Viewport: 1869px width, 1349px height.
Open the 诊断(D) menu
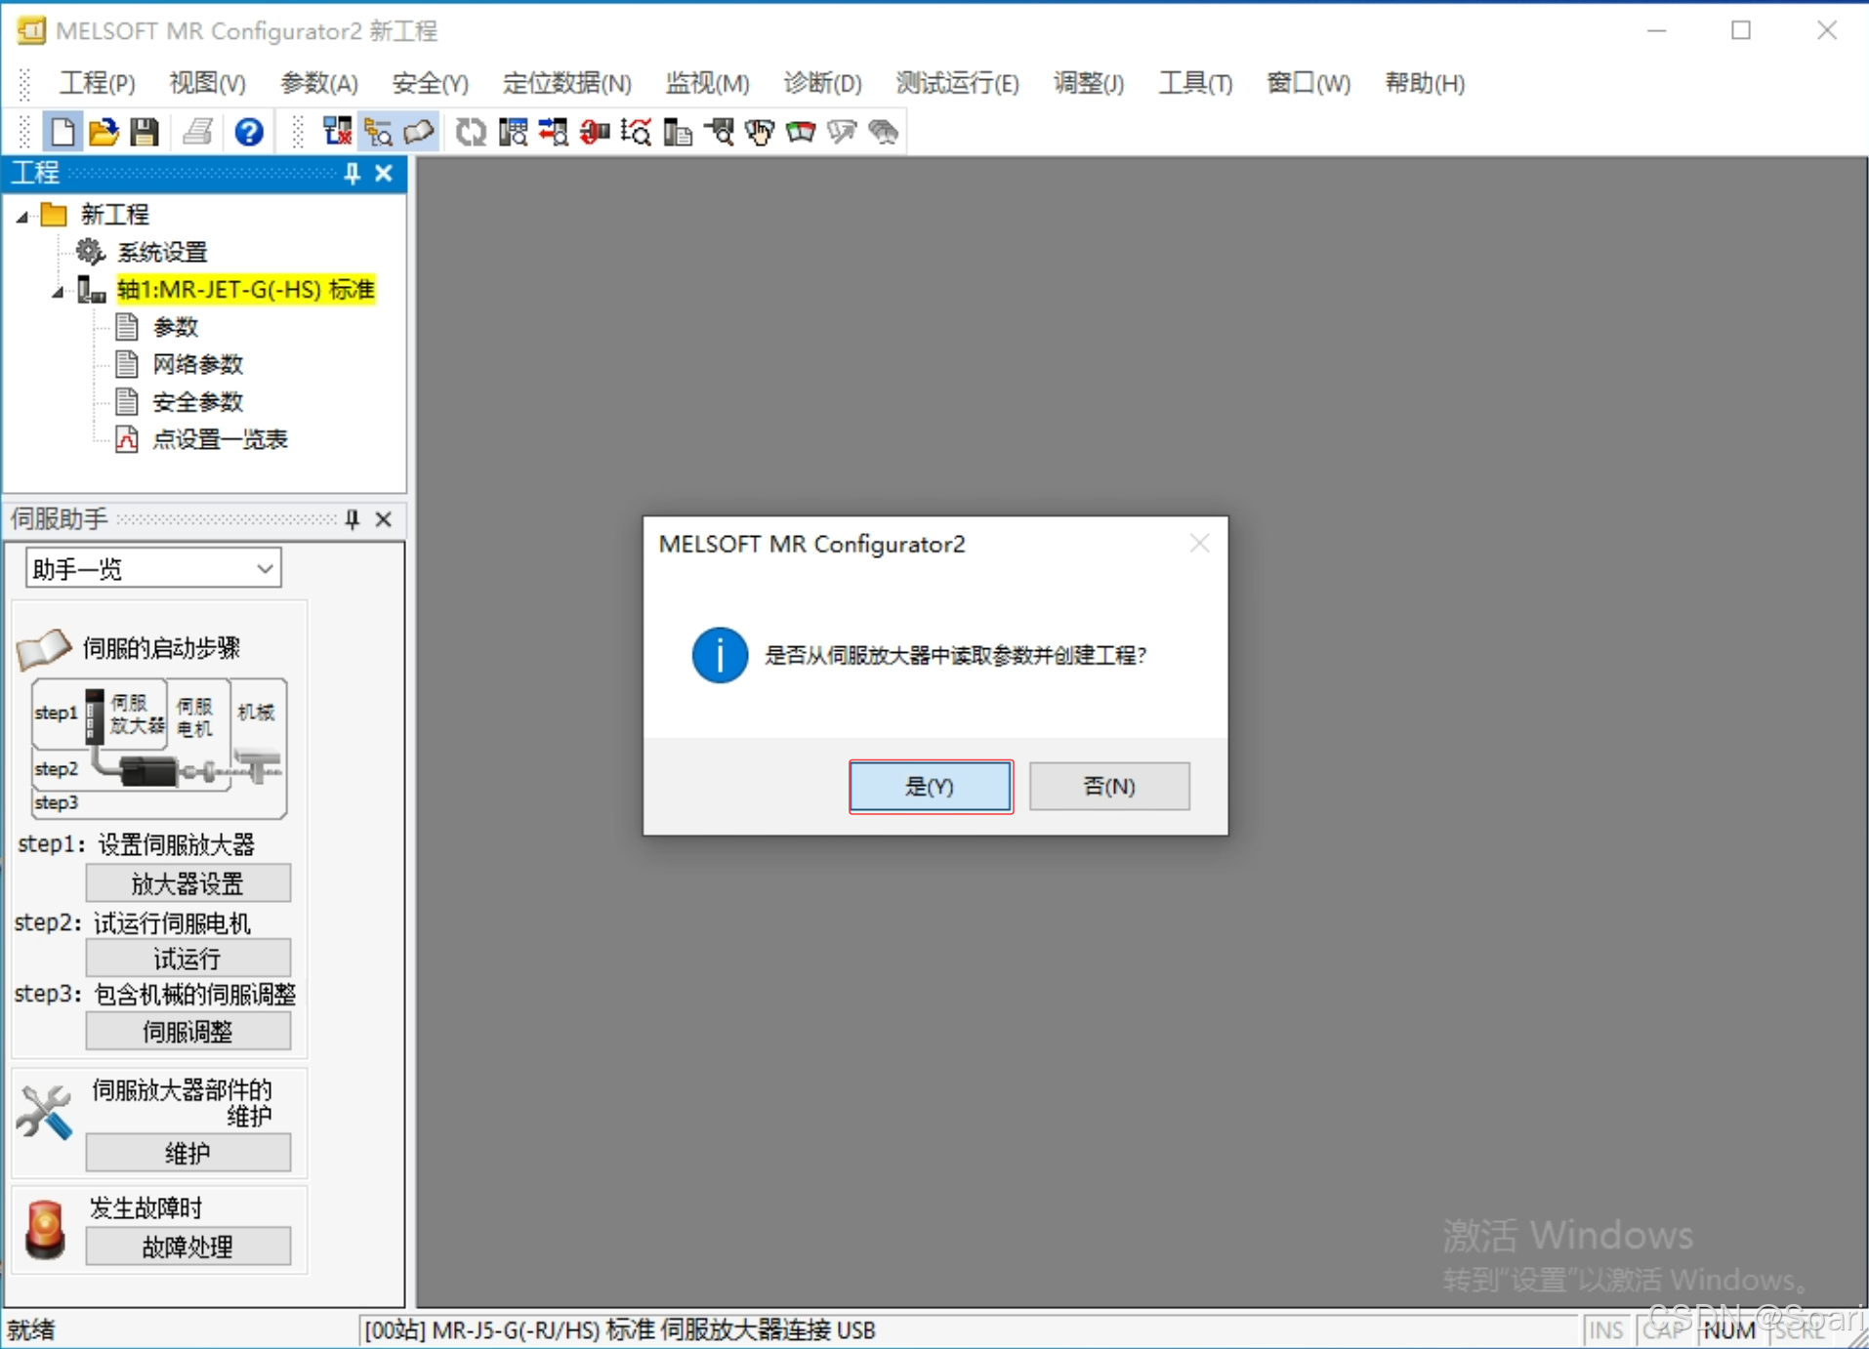tap(823, 84)
